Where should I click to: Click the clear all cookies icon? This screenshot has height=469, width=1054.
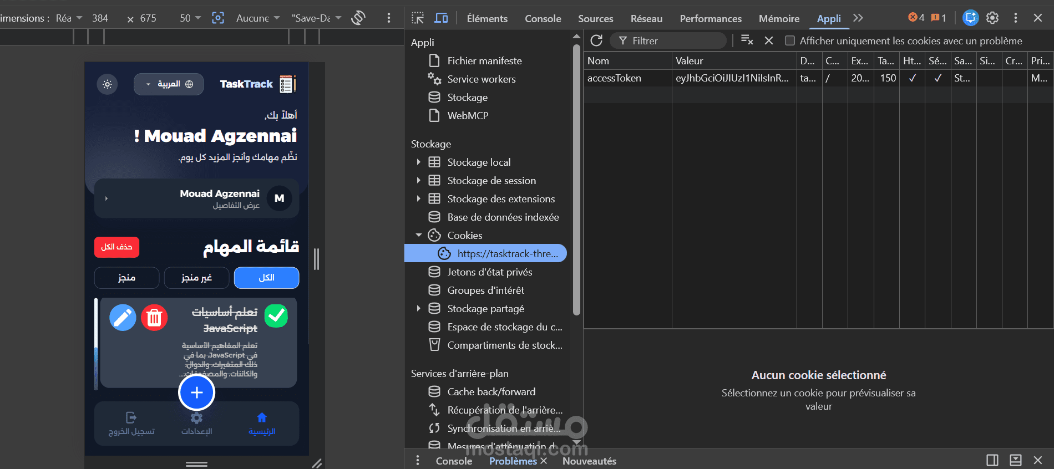pyautogui.click(x=747, y=40)
